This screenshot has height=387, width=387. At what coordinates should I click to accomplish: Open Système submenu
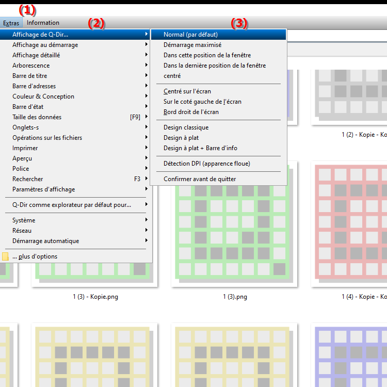pyautogui.click(x=75, y=220)
